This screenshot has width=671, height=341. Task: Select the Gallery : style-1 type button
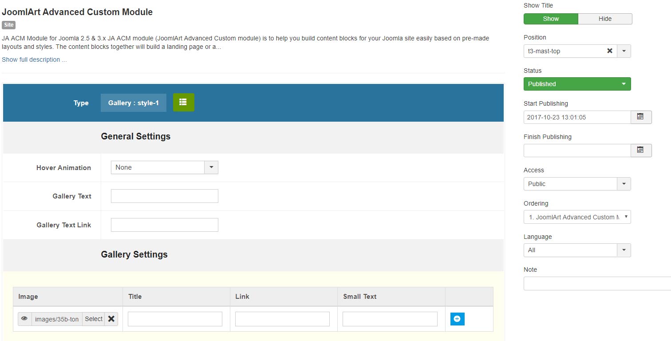(134, 103)
